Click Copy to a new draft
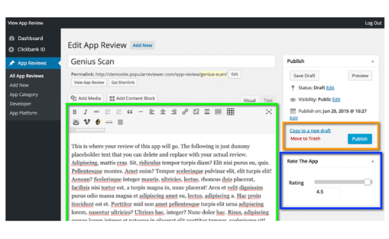The image size is (389, 239). pos(310,130)
